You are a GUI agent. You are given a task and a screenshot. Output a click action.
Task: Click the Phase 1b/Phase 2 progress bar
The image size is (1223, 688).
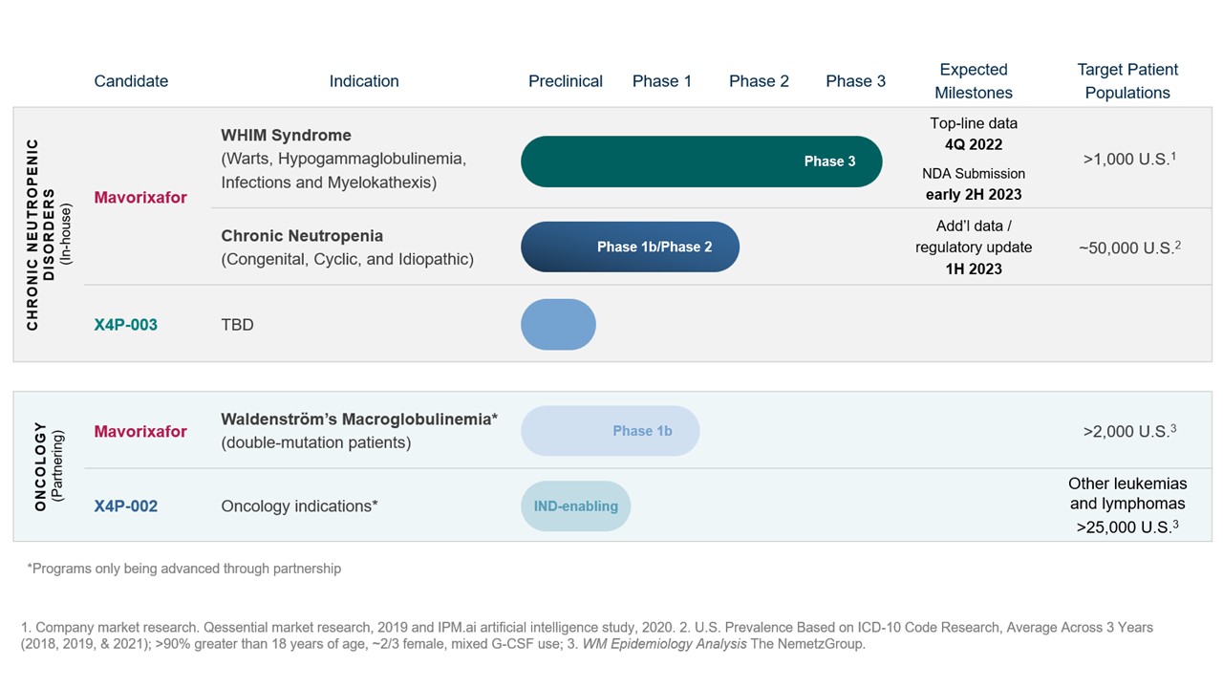(630, 247)
